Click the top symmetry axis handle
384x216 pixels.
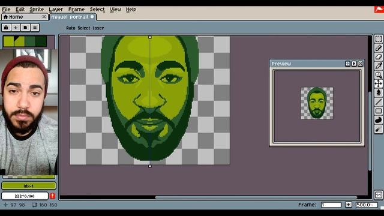pos(150,37)
